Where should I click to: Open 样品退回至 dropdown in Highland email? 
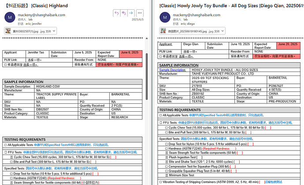[31, 65]
